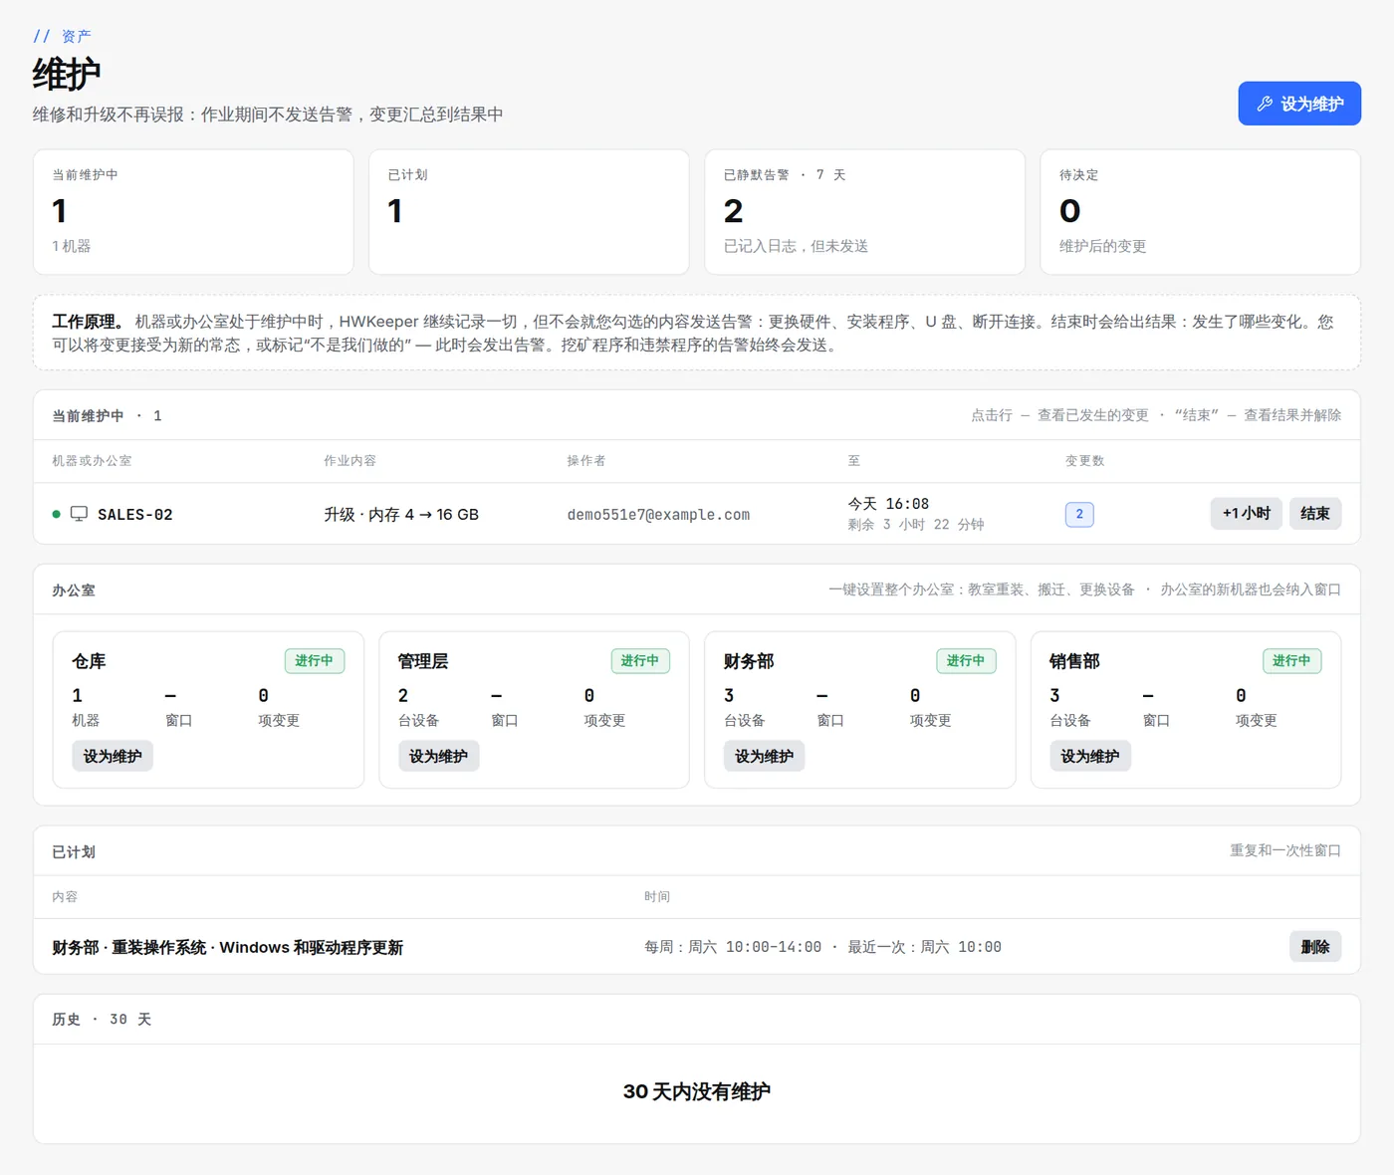The width and height of the screenshot is (1394, 1175).
Task: Set 管理层 office to maintenance
Action: tap(438, 756)
